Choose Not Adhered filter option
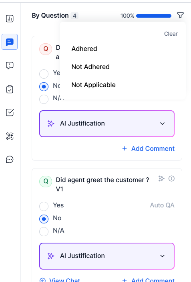The height and width of the screenshot is (282, 191). pos(90,67)
